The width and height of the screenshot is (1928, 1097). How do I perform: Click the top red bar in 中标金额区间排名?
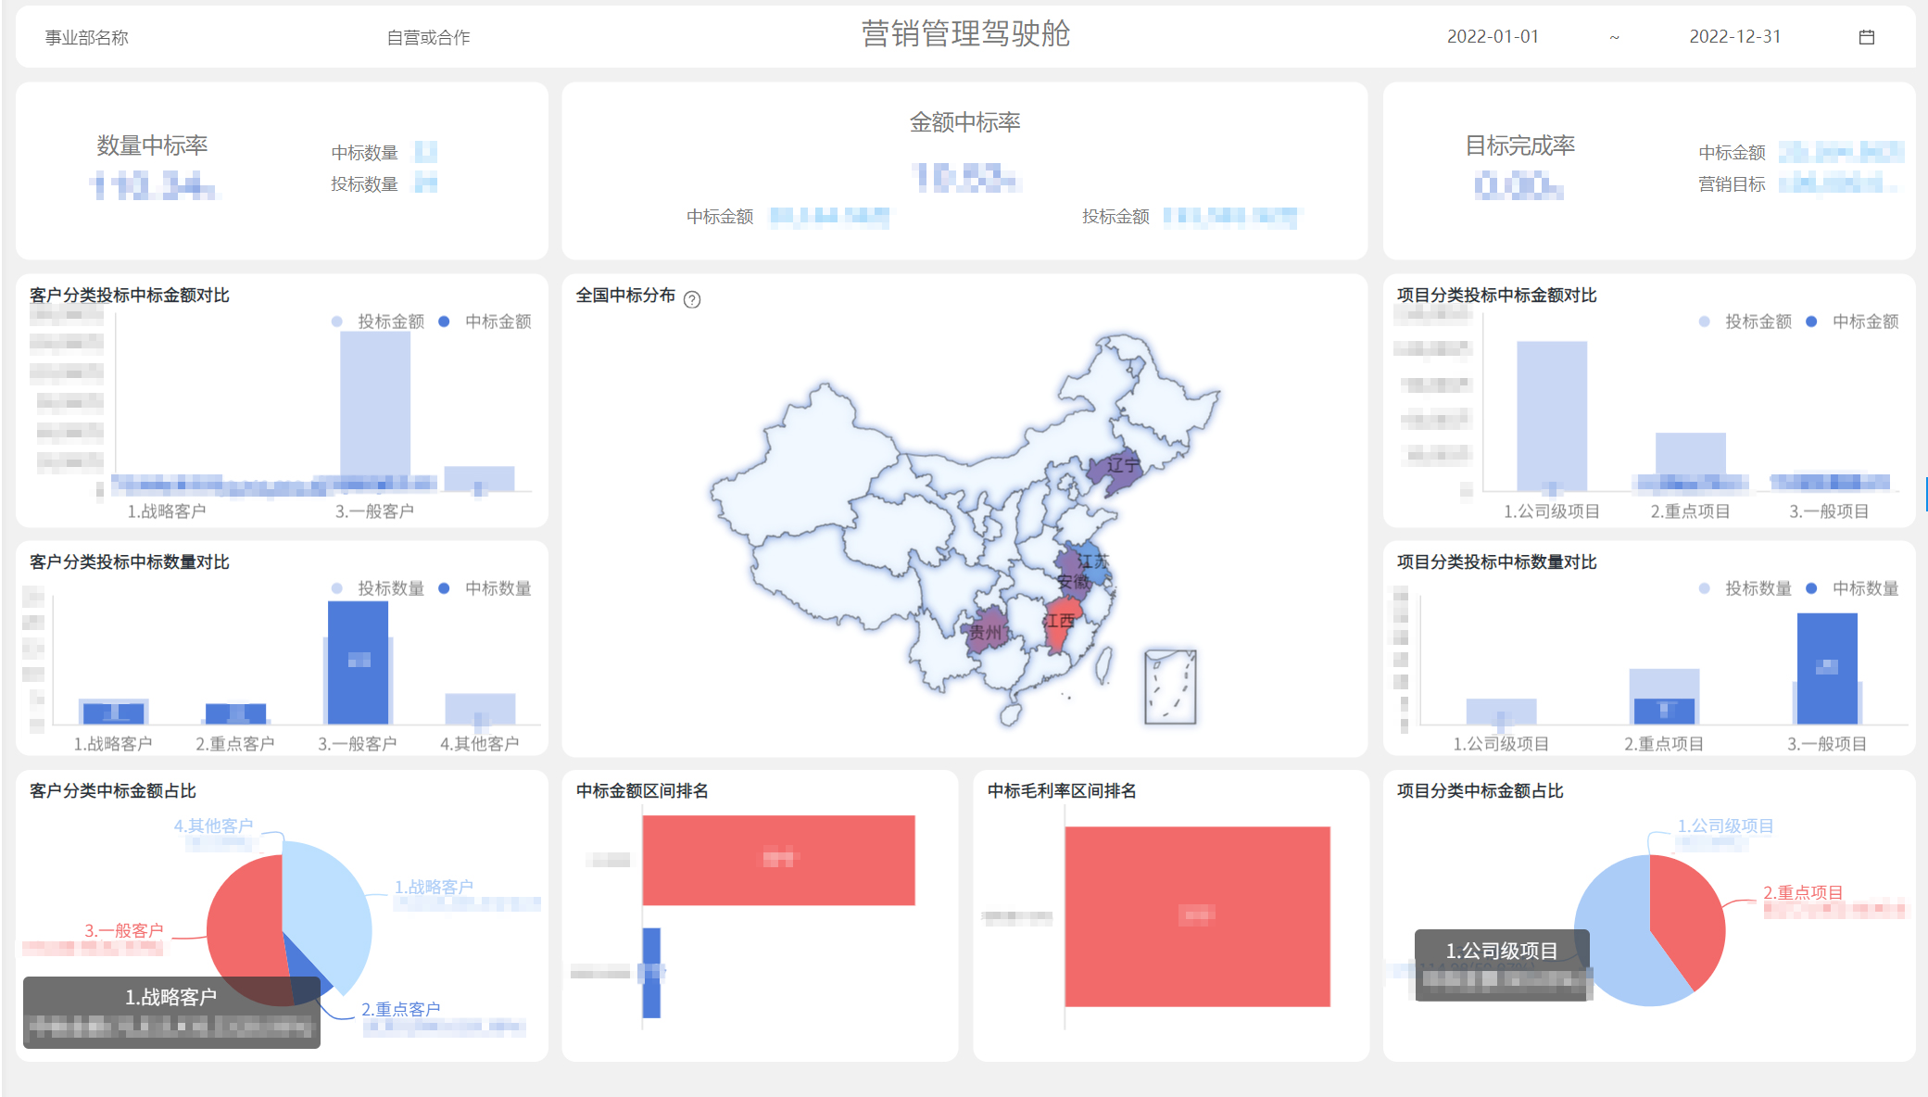click(778, 858)
